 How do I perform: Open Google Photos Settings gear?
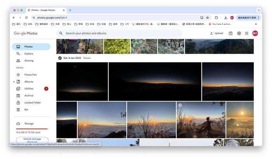(x=239, y=33)
